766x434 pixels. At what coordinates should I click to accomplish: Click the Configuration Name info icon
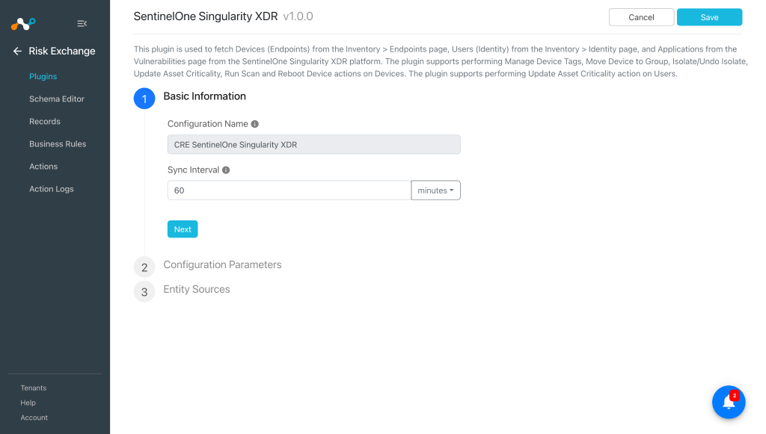254,124
